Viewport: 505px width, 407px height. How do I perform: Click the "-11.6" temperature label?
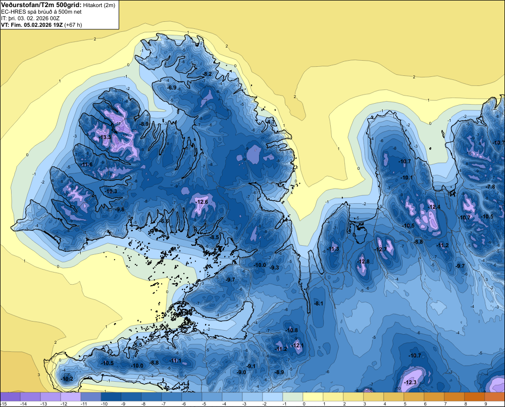87,164
